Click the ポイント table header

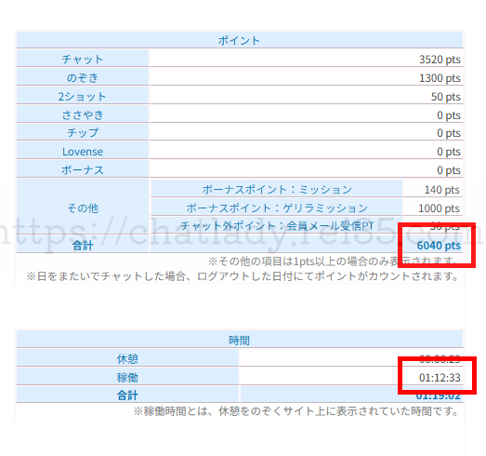pyautogui.click(x=239, y=40)
